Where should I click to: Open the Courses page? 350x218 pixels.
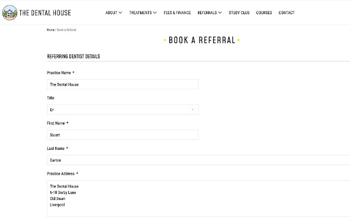pos(264,13)
